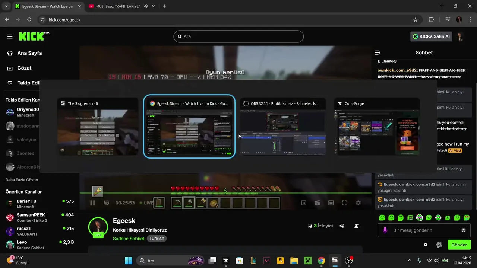
Task: Go back in Chrome
Action: [x=7, y=20]
